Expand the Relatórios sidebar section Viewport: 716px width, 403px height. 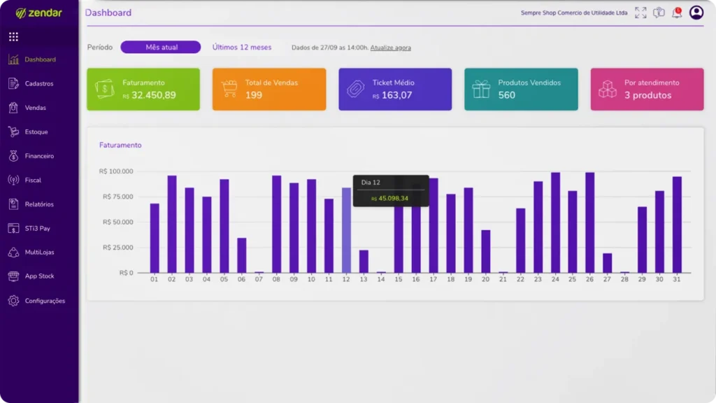click(x=39, y=204)
